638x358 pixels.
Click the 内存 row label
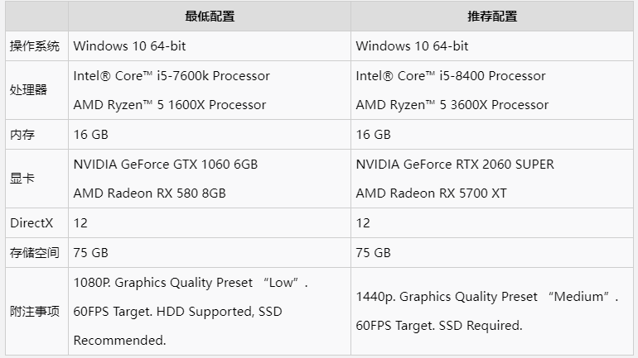(22, 135)
